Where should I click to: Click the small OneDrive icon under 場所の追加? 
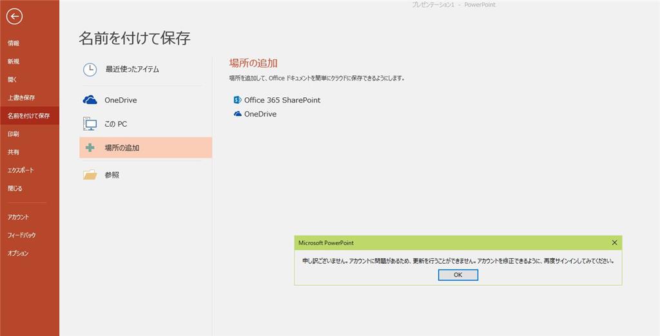(237, 114)
